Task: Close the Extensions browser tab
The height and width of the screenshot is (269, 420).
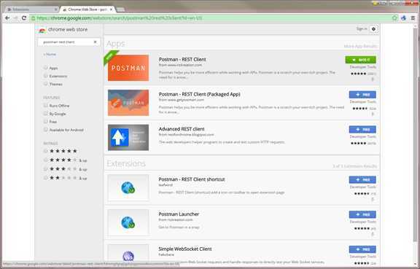Action: 55,9
